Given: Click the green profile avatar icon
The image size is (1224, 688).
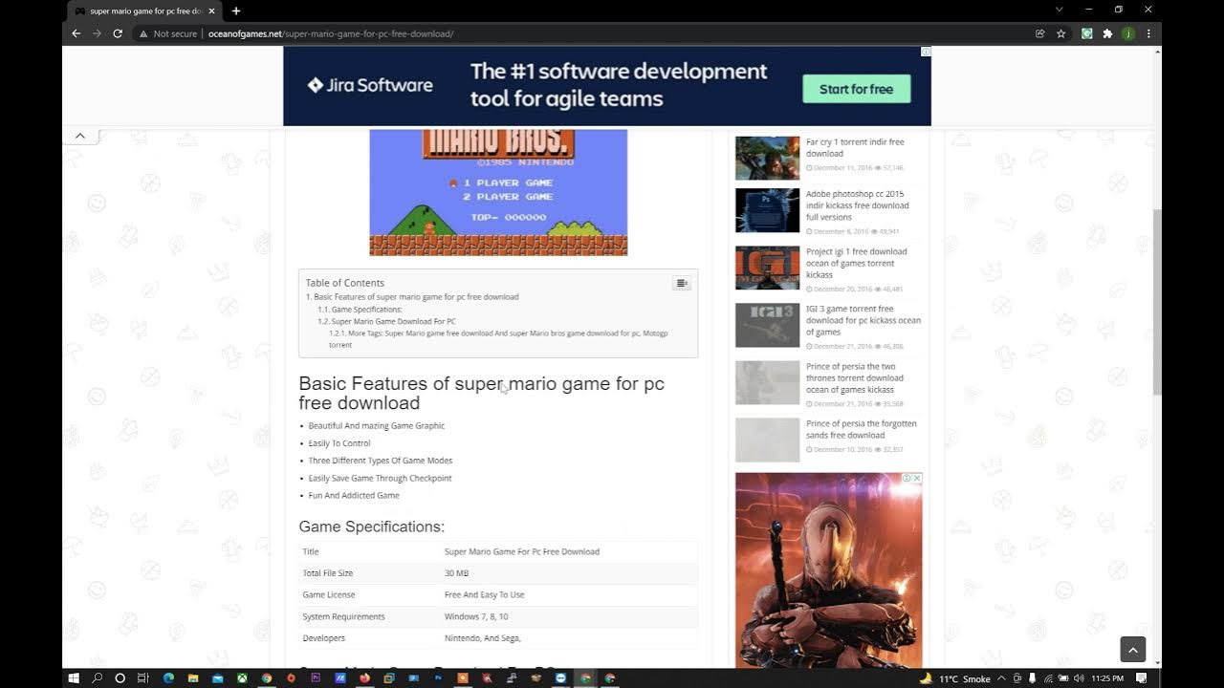Looking at the screenshot, I should 1128,33.
